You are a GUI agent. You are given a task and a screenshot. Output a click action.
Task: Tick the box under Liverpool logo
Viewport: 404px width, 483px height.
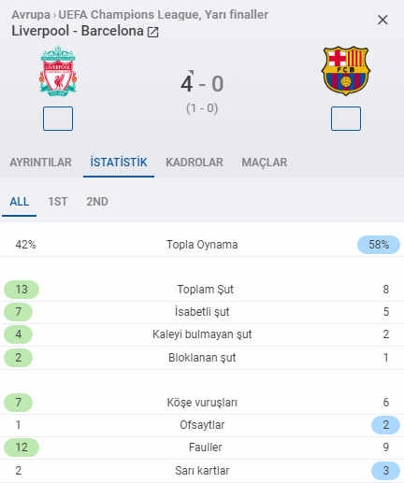coord(58,119)
